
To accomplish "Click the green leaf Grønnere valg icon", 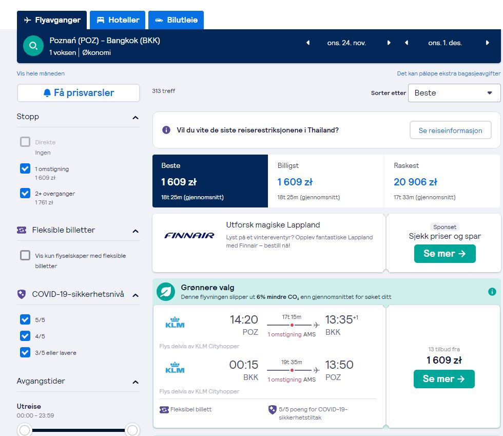I will click(x=166, y=292).
